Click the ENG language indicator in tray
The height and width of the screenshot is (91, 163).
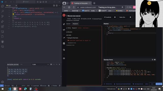148,89
